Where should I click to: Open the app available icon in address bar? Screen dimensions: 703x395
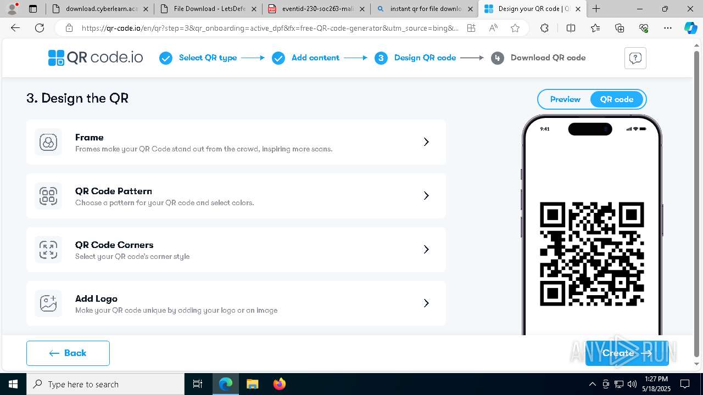471,28
